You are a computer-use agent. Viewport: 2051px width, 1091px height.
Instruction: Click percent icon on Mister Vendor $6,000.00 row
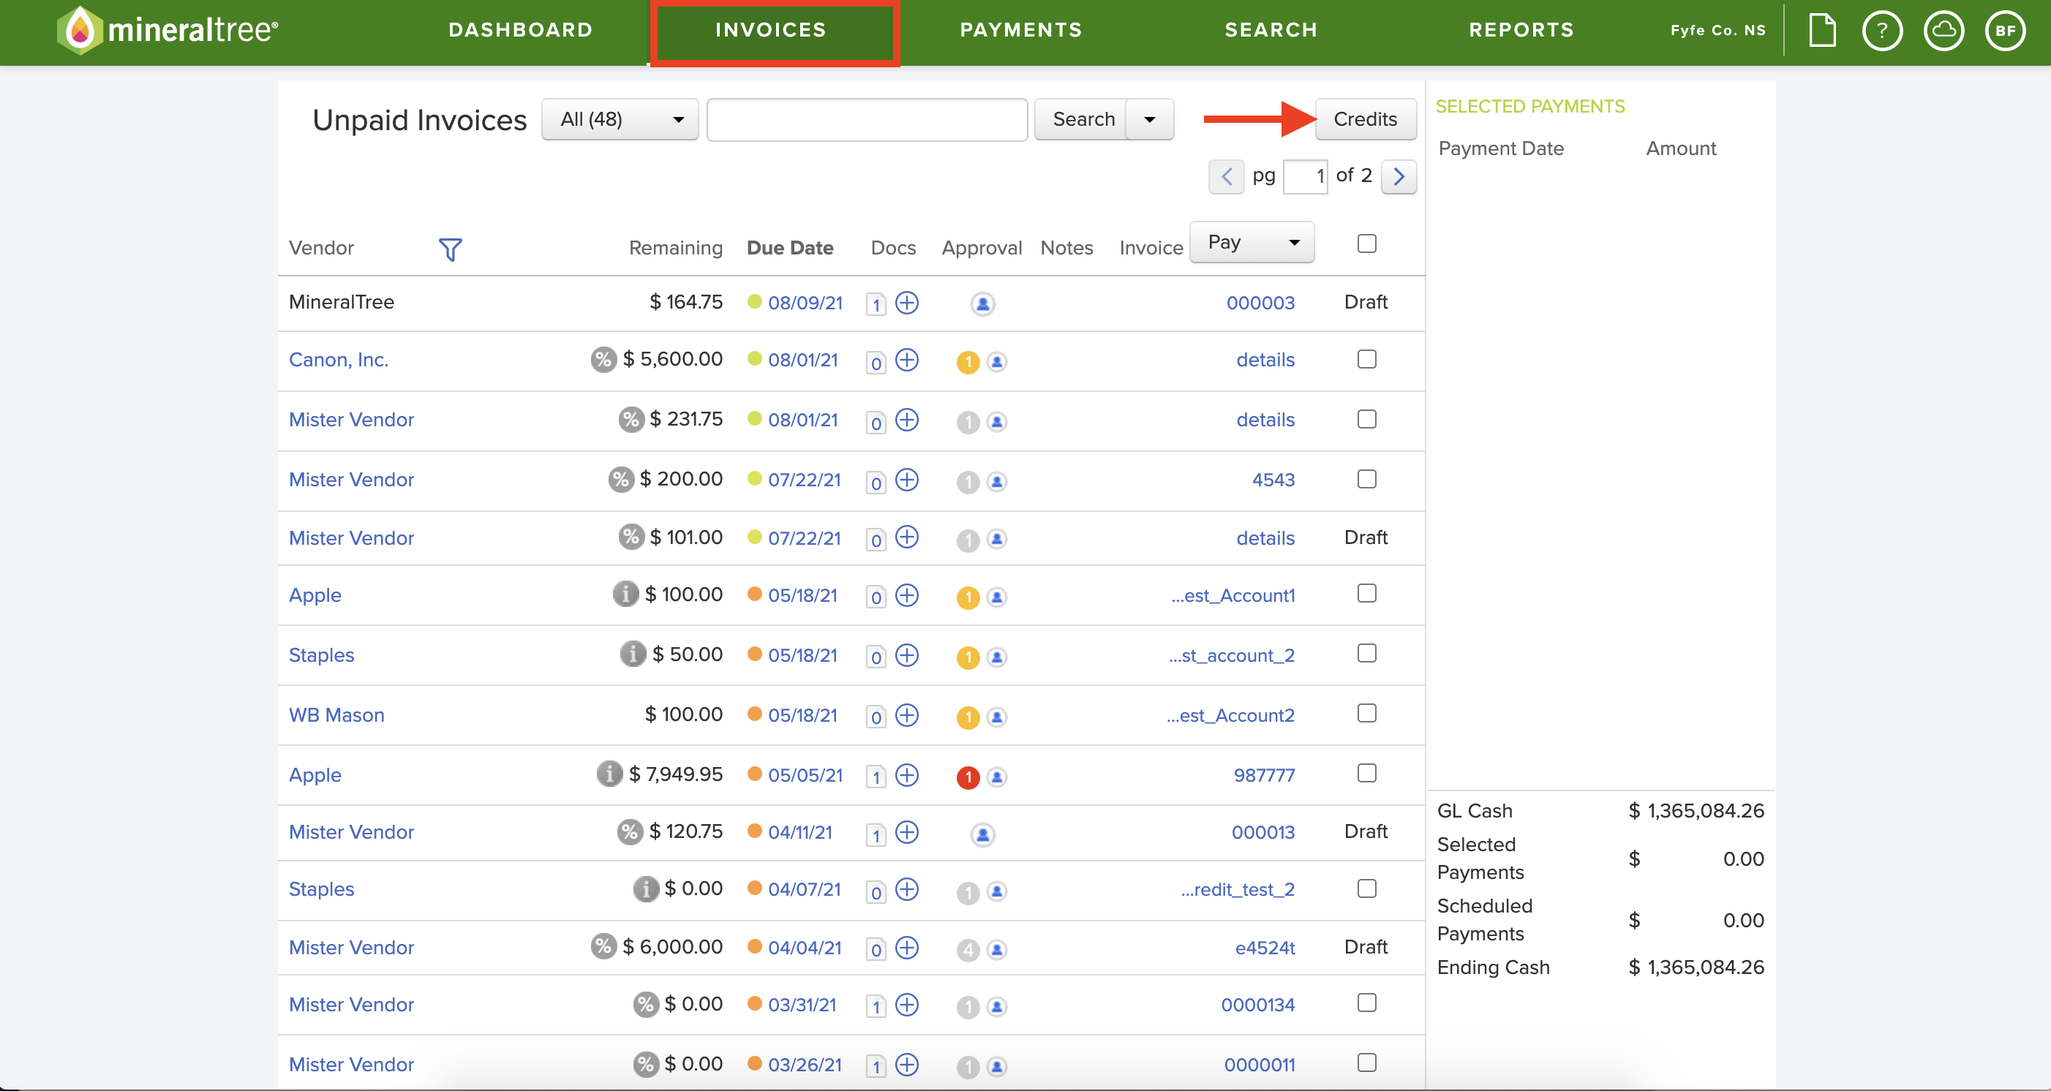[x=603, y=945]
